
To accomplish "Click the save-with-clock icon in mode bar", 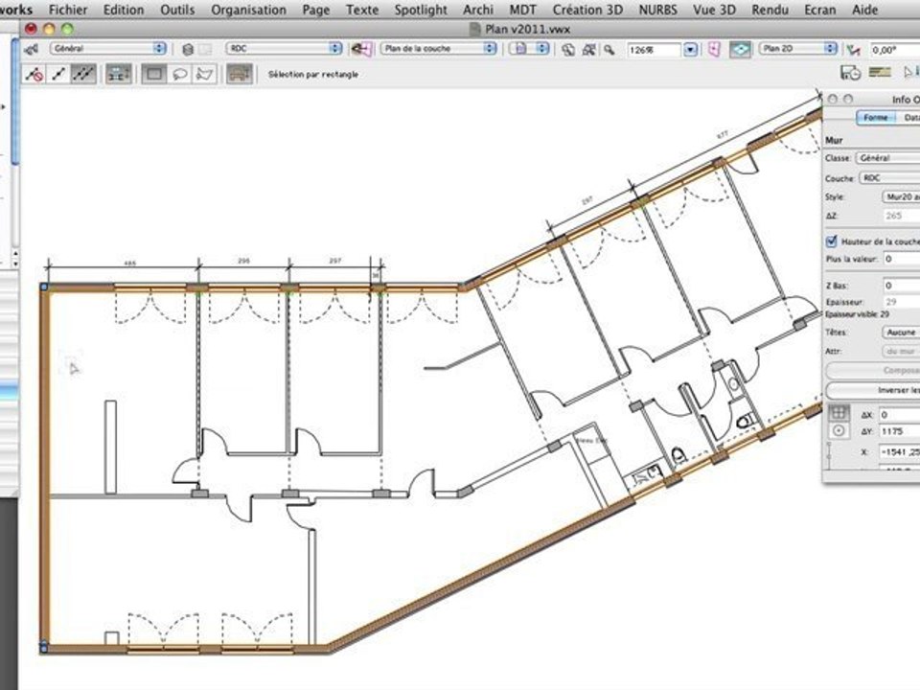I will tap(850, 72).
